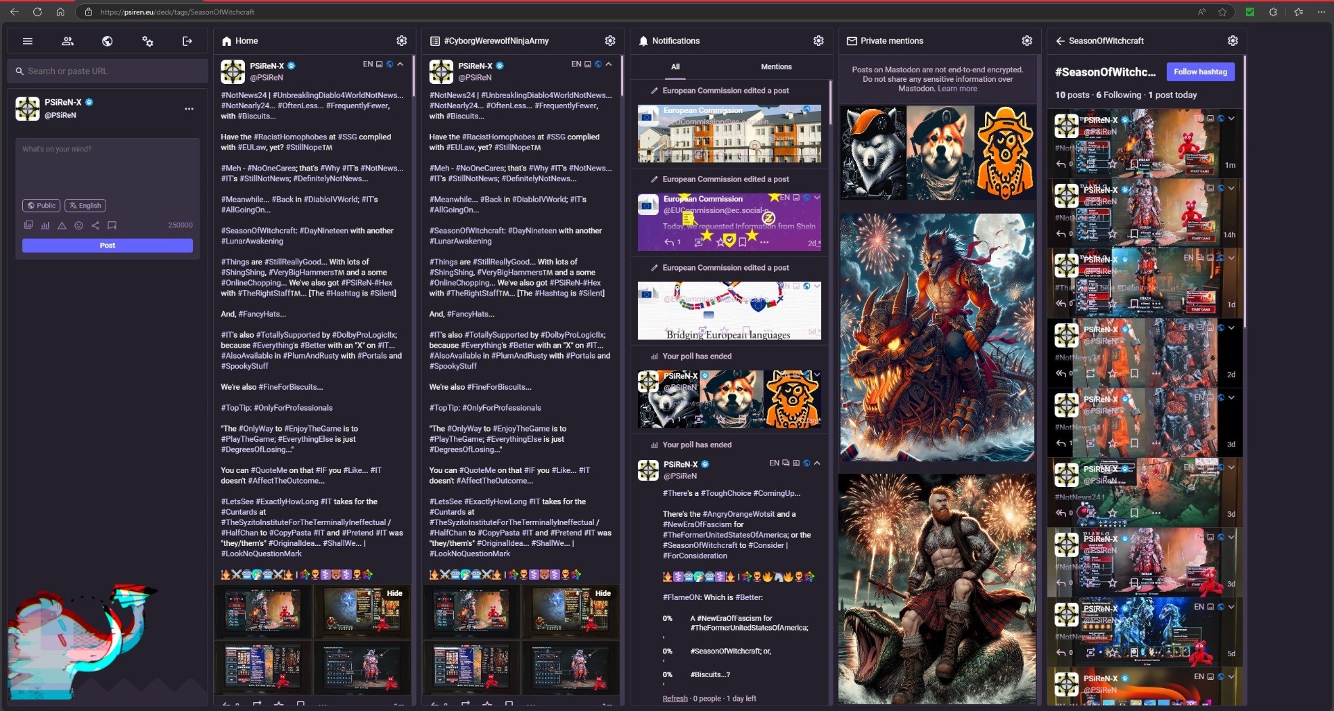Go to browser home page
This screenshot has width=1334, height=711.
point(60,12)
